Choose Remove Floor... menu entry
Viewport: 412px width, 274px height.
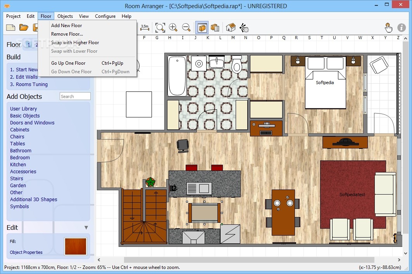point(67,34)
